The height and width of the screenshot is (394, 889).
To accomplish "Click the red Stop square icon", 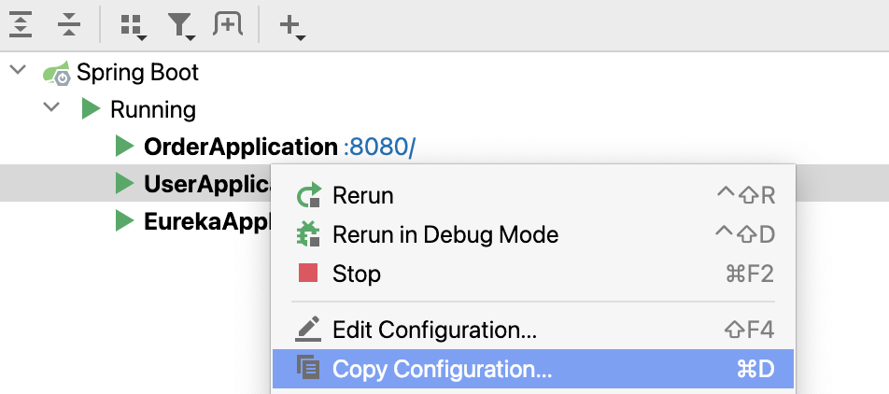I will coord(308,273).
